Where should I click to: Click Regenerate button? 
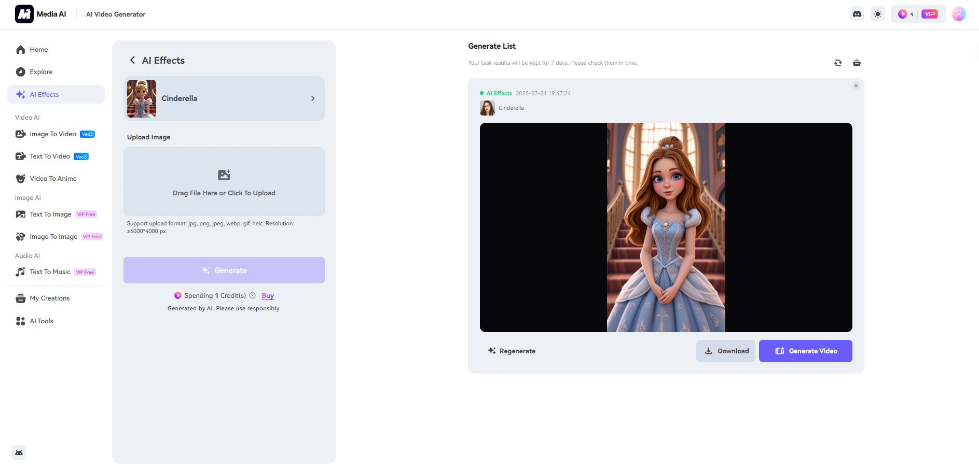(x=512, y=351)
